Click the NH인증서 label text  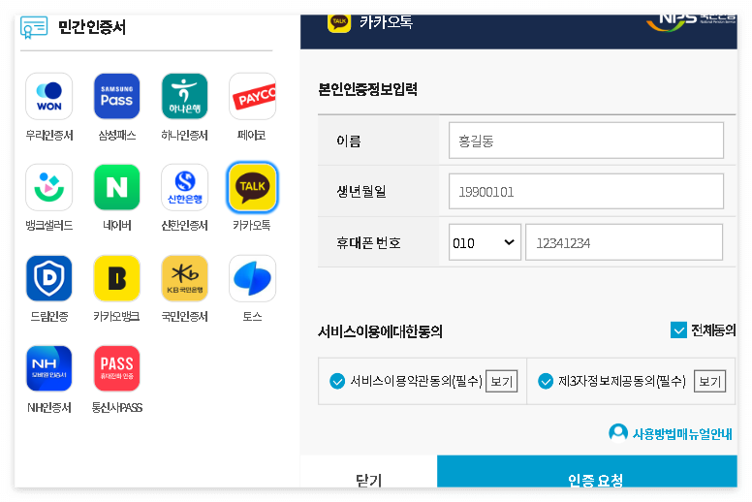click(x=48, y=408)
